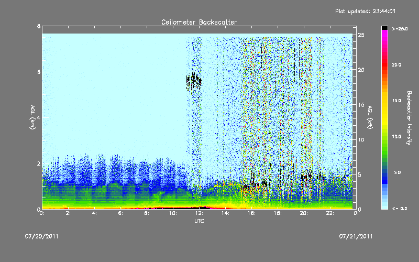Click the "6" km tick on left axis

click(39, 72)
